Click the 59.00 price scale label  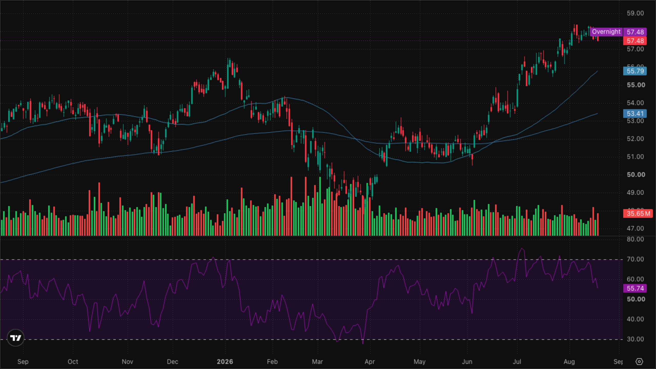click(635, 13)
